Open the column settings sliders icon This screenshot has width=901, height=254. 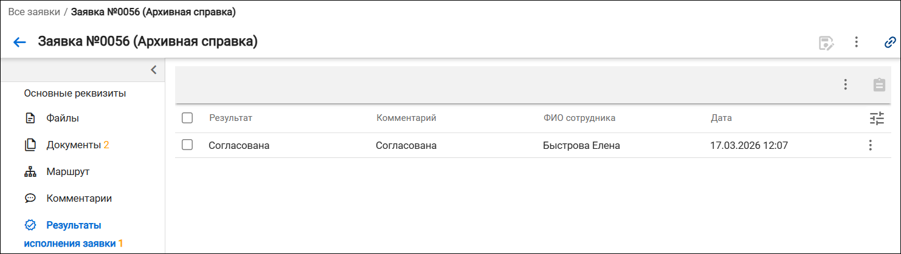877,118
